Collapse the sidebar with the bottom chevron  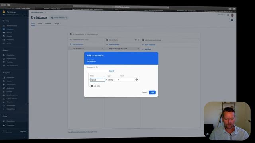tap(25, 137)
